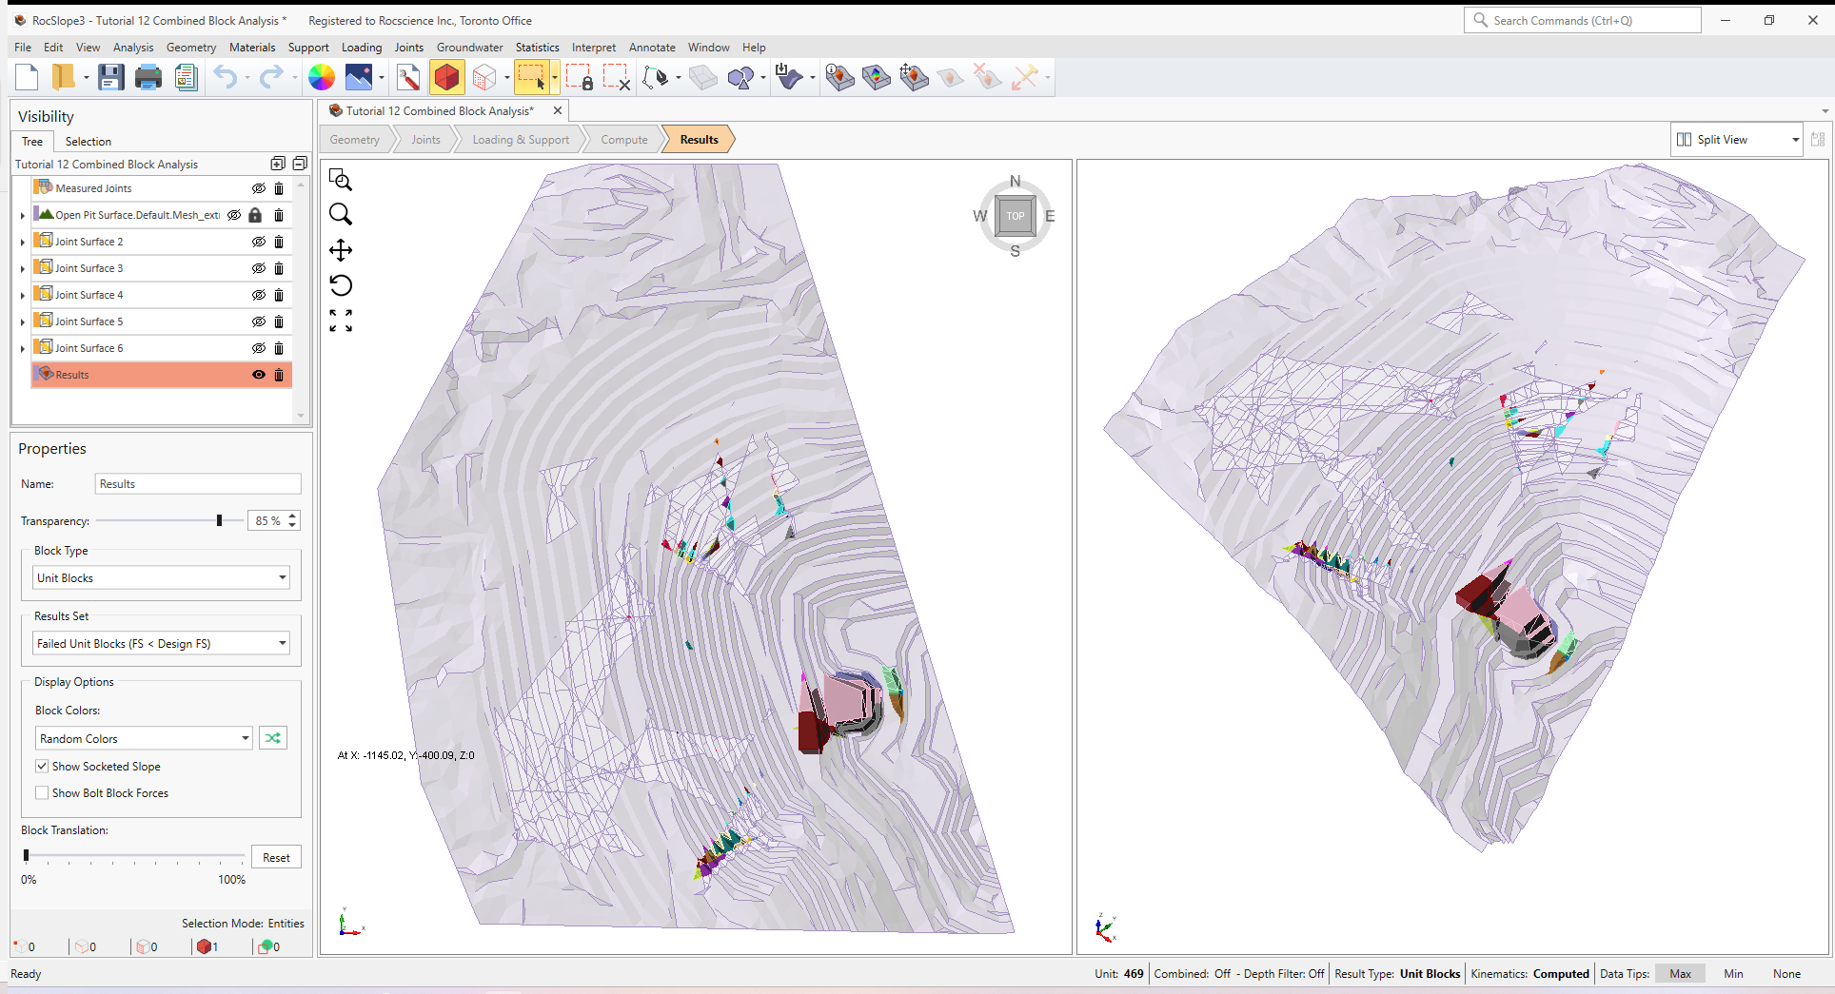Viewport: 1835px width, 994px height.
Task: Click the Save file icon
Action: coord(110,78)
